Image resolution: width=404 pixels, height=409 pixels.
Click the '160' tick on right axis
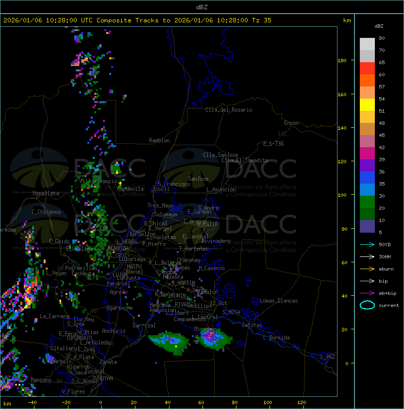342,94
